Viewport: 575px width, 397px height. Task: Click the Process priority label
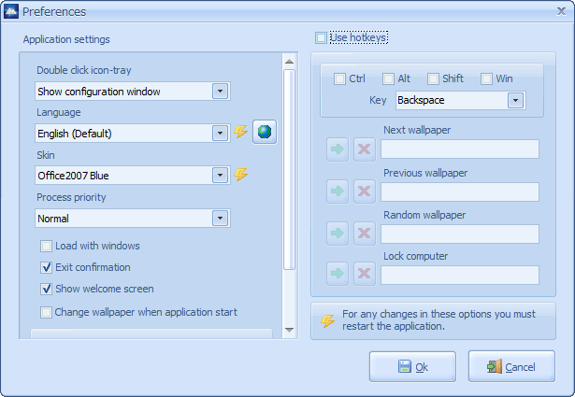click(71, 197)
